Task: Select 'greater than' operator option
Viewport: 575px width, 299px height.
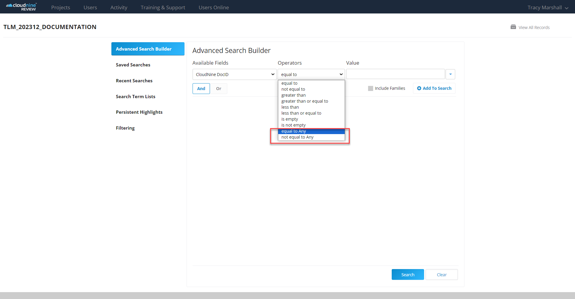Action: click(x=311, y=95)
